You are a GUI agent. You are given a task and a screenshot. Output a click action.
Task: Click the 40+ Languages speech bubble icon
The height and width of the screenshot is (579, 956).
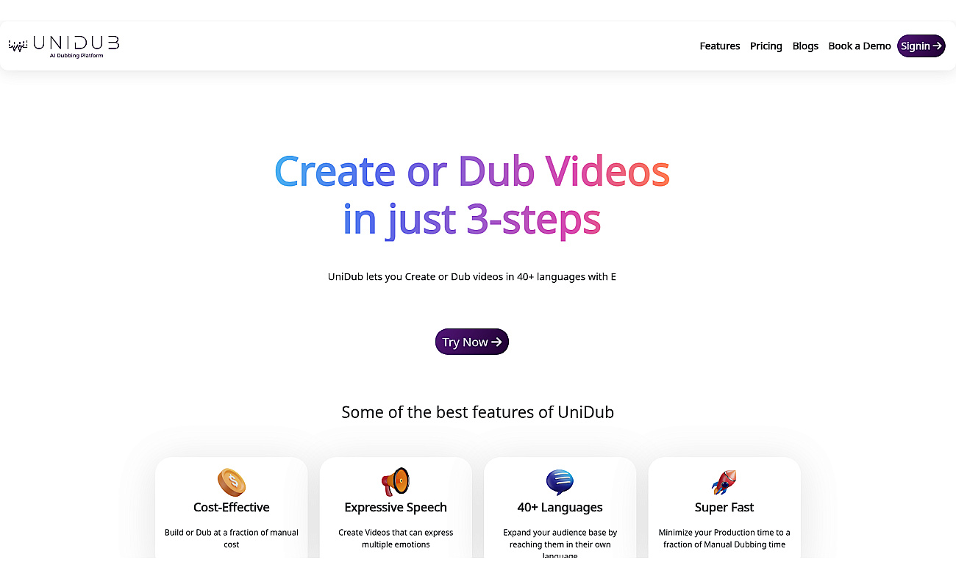pyautogui.click(x=560, y=482)
